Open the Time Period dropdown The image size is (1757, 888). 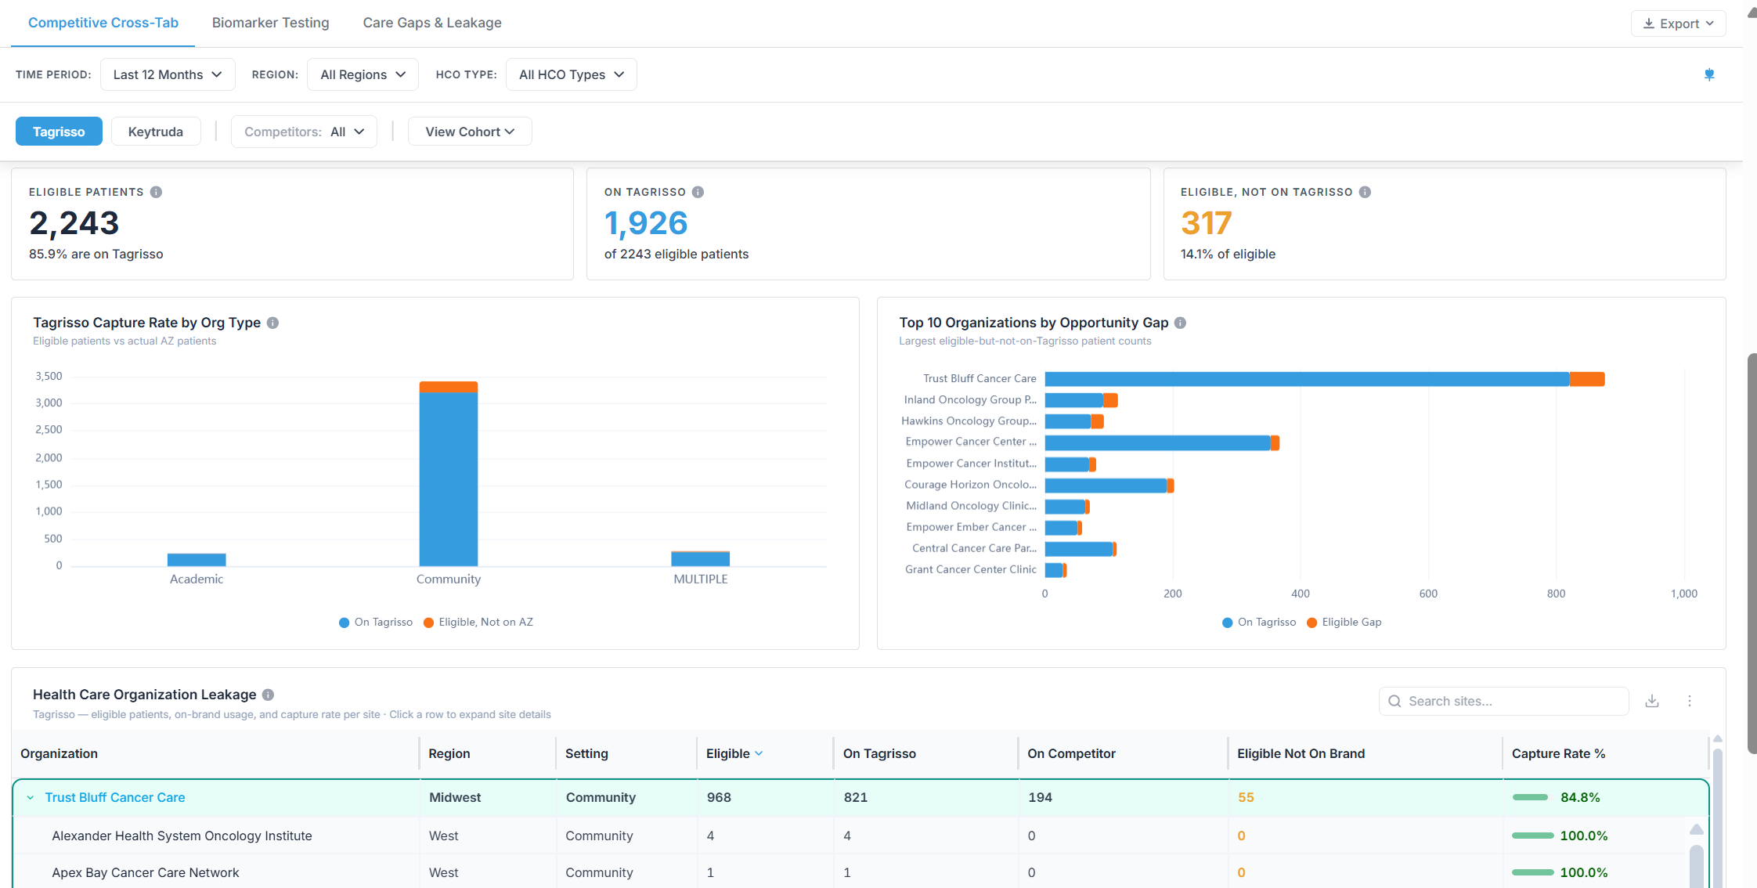(x=168, y=74)
